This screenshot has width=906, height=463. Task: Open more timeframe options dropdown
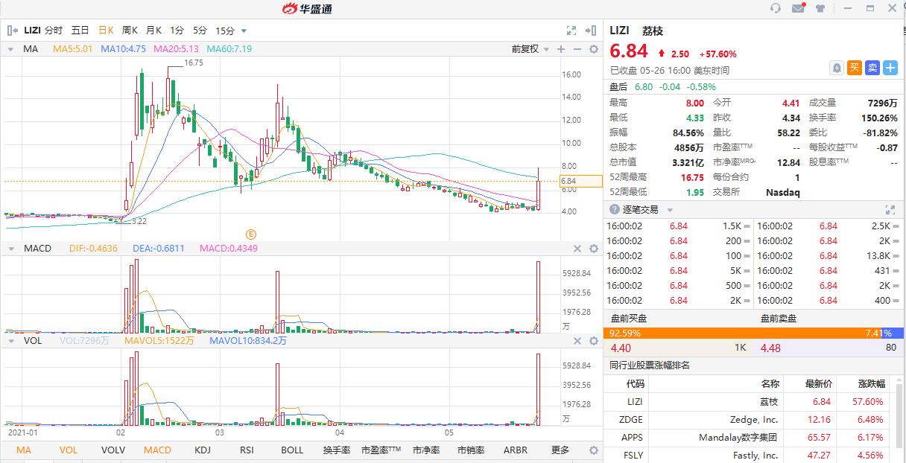(x=244, y=31)
